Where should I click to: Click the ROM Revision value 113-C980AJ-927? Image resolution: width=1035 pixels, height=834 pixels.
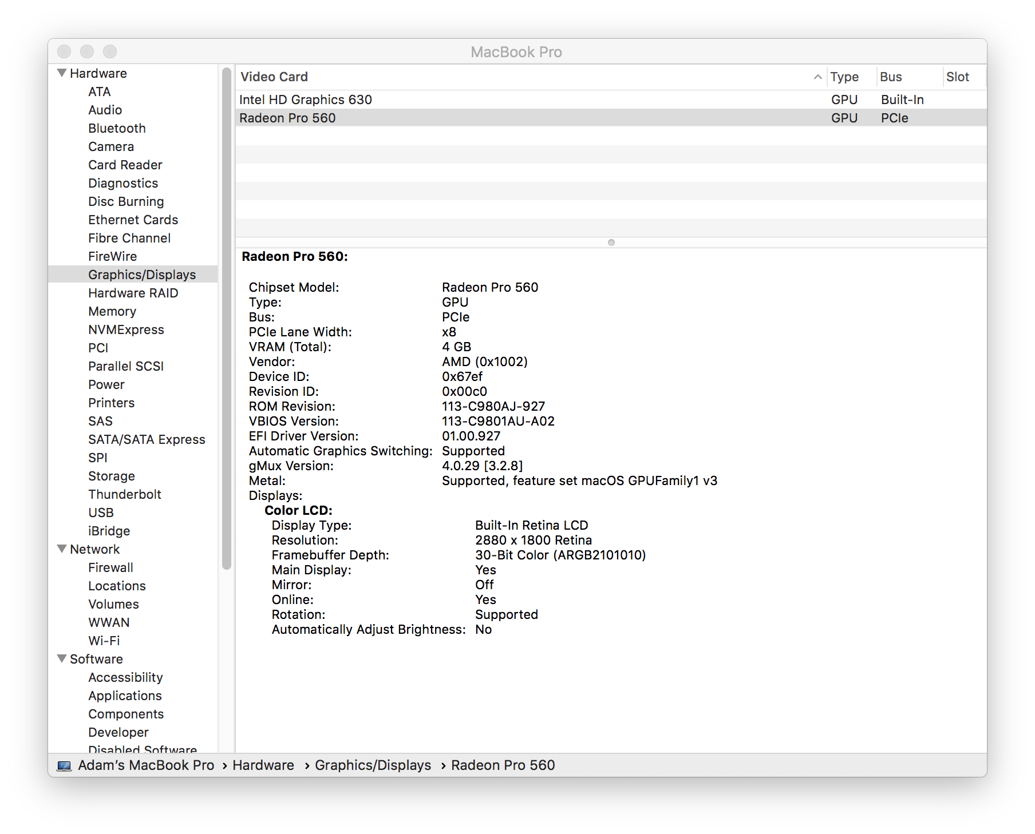(x=493, y=406)
